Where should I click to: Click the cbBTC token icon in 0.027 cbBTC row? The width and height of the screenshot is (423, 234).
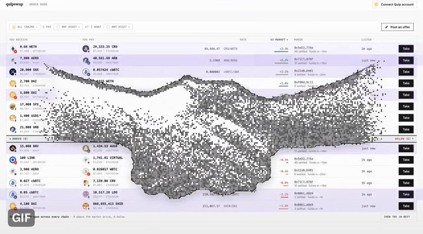(x=13, y=183)
